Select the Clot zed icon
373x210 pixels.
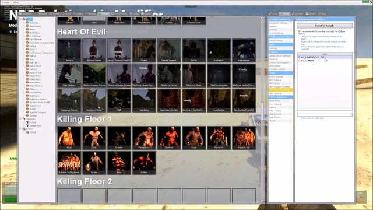tap(94, 138)
